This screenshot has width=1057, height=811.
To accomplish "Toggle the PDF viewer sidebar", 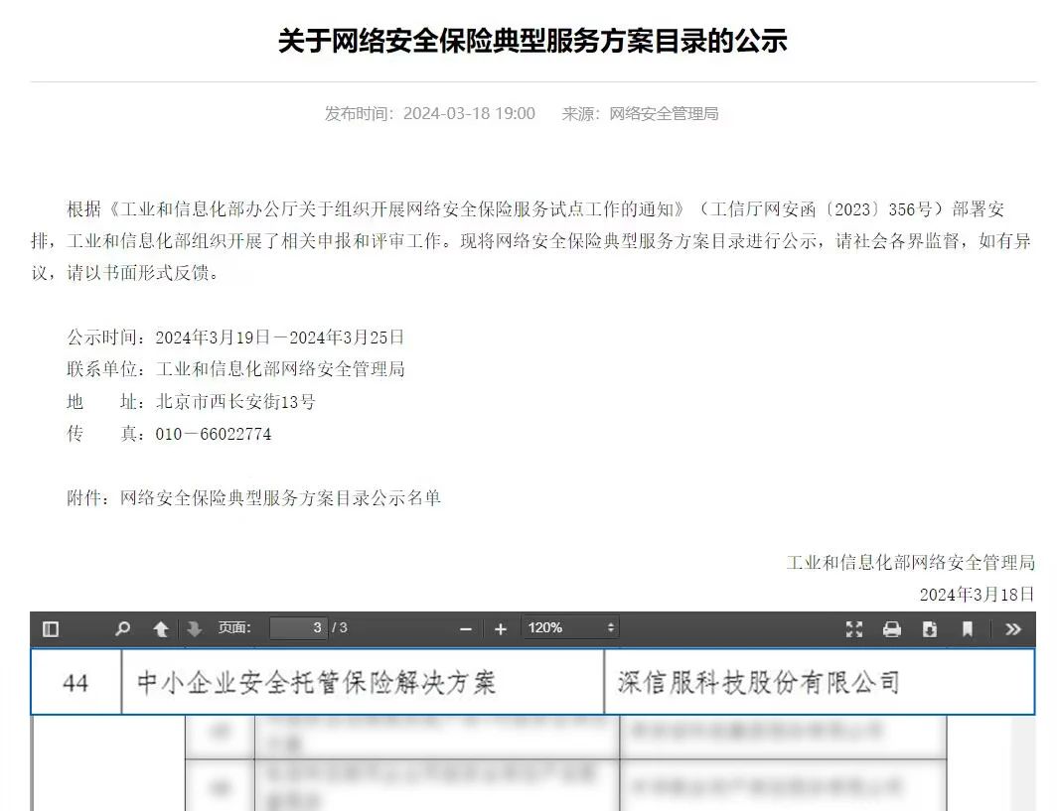I will tap(51, 628).
